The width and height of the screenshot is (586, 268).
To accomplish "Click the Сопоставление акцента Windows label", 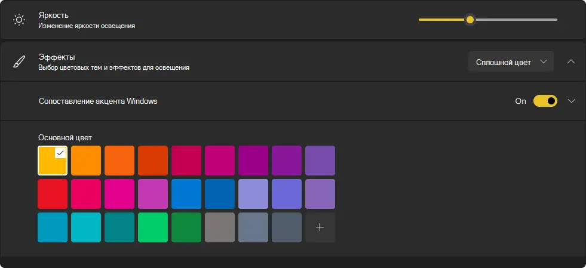I will 98,101.
